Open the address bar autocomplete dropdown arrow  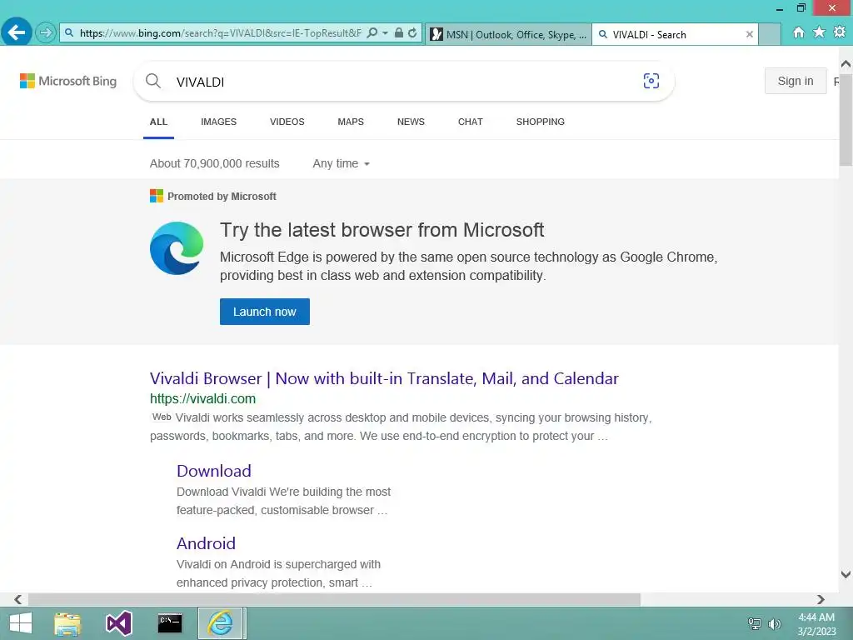pos(385,32)
